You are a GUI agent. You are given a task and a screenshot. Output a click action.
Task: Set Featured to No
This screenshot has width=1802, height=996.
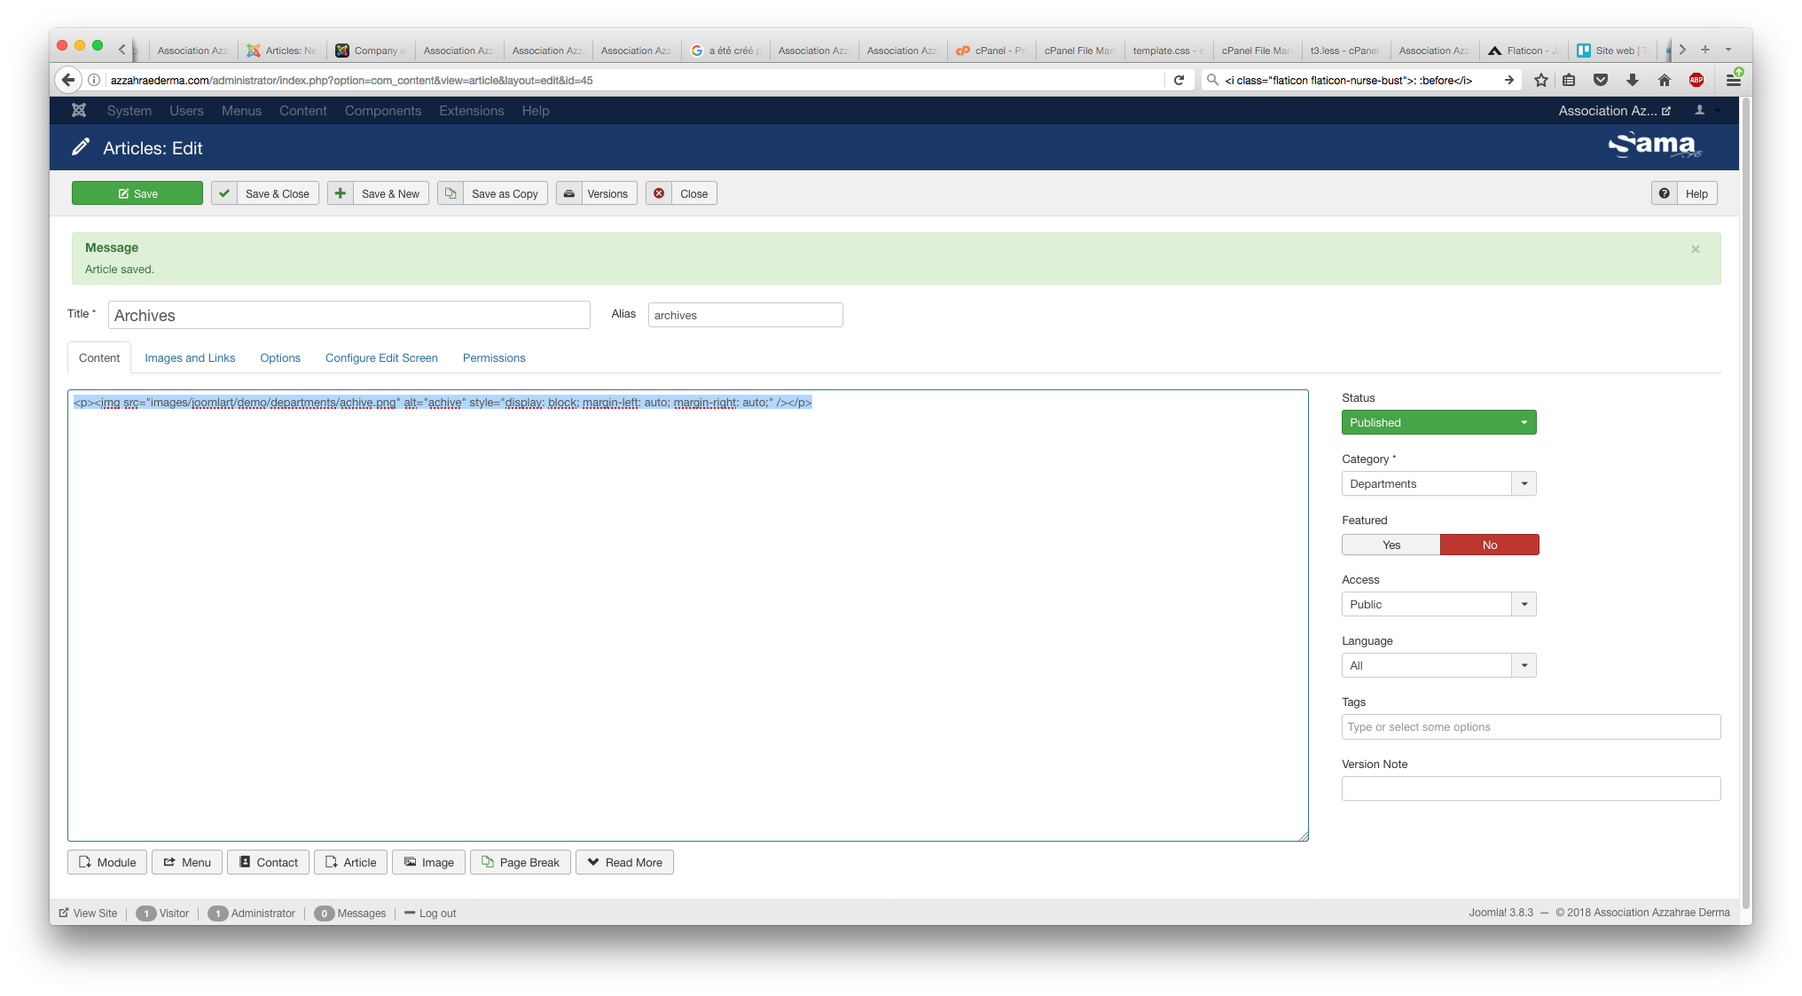1490,545
